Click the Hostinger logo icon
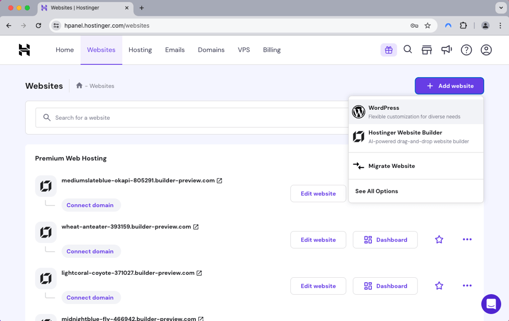509x321 pixels. pyautogui.click(x=24, y=50)
